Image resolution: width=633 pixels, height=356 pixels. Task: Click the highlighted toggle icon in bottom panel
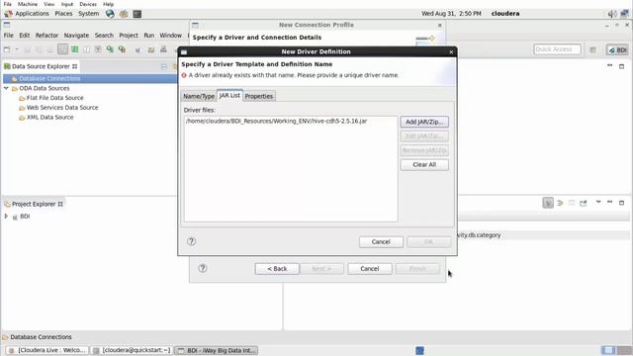(548, 203)
